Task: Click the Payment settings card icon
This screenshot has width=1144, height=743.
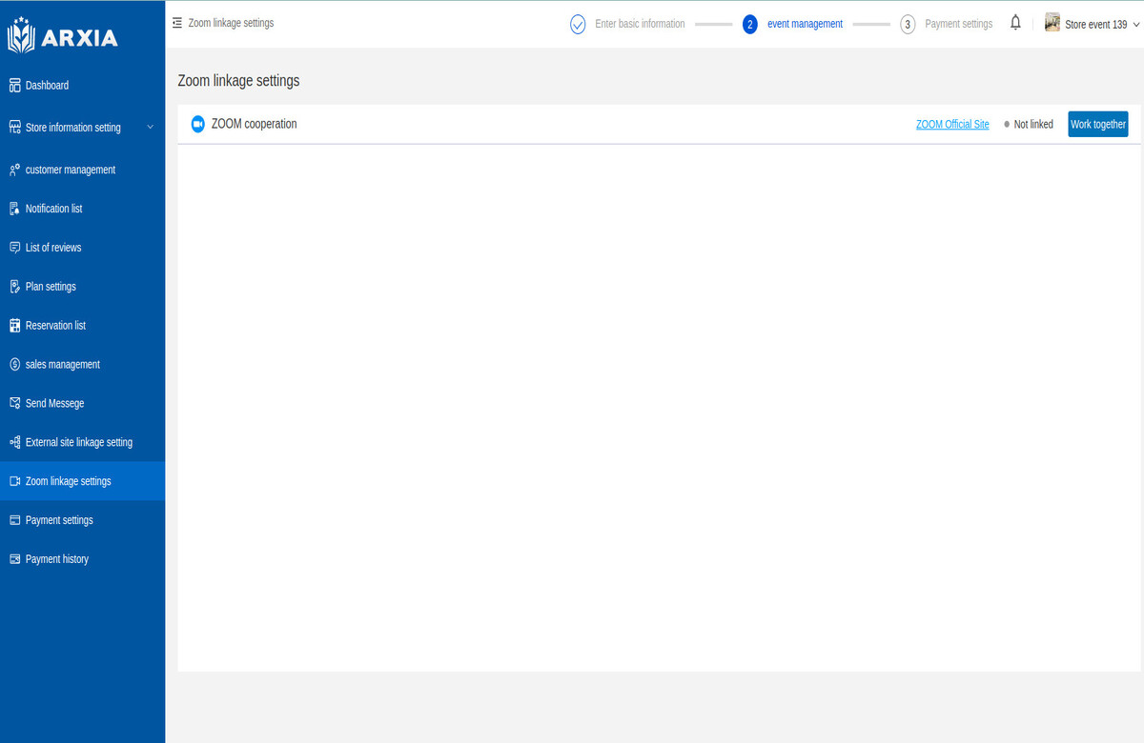Action: click(14, 521)
